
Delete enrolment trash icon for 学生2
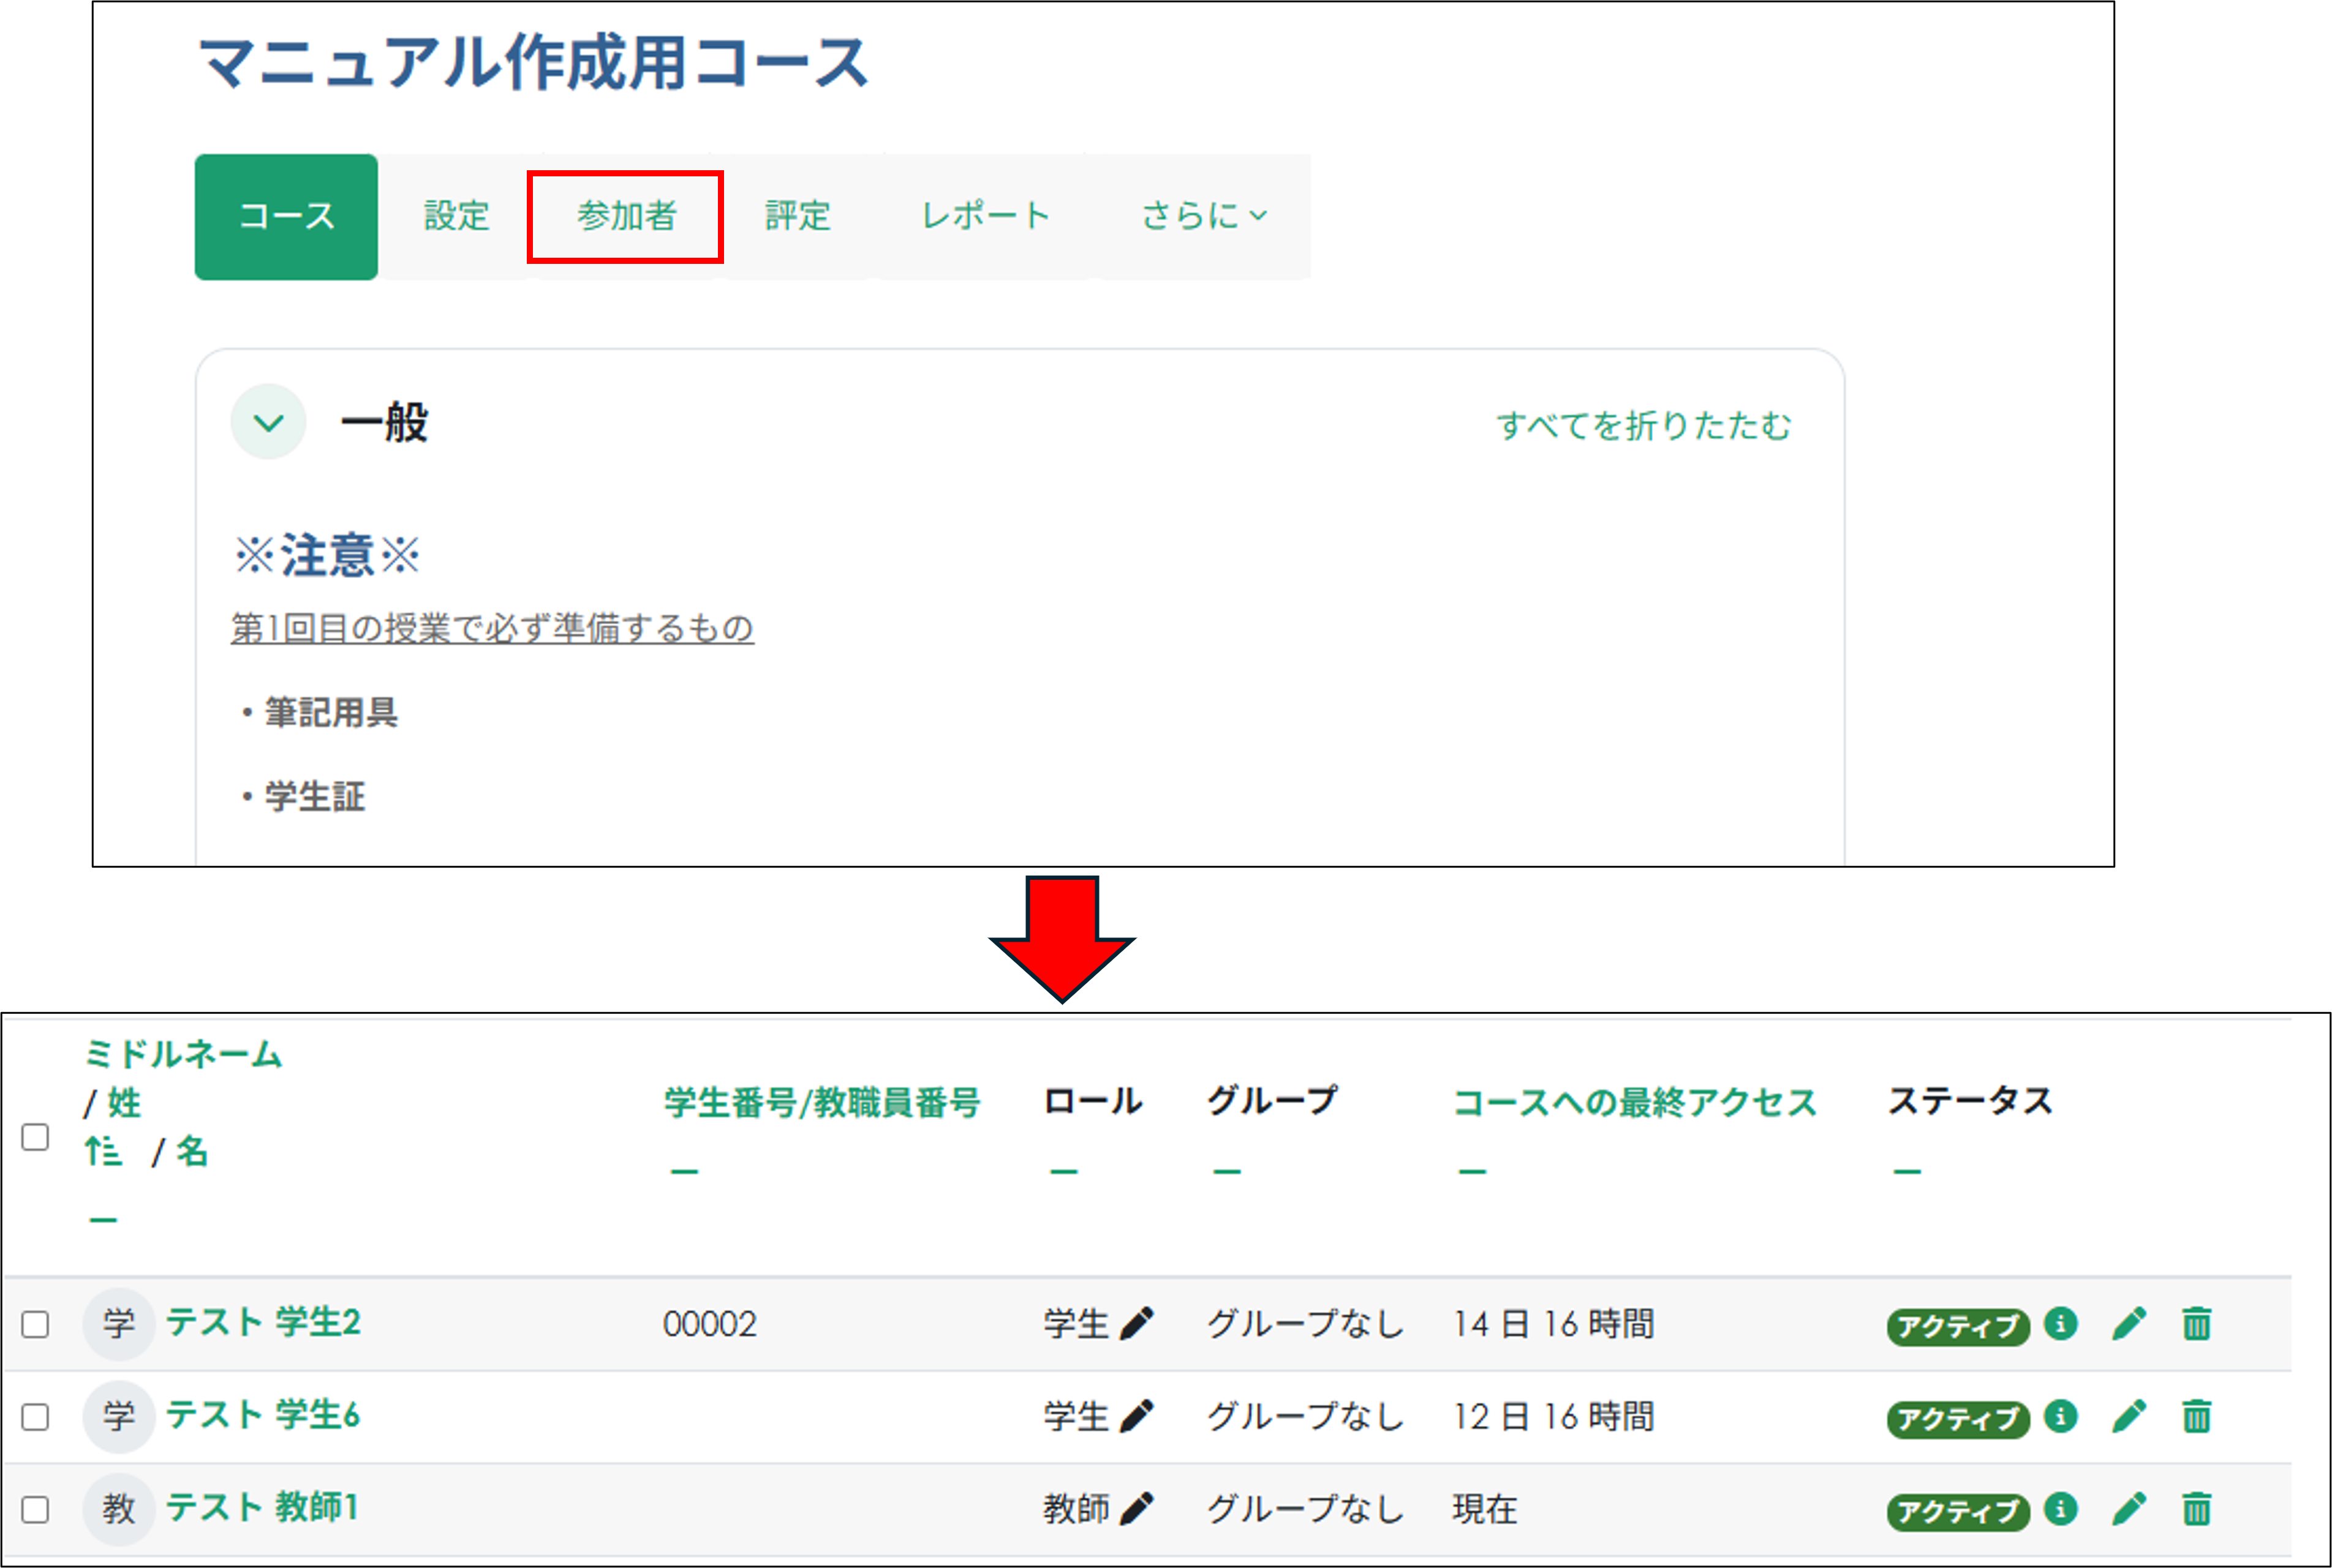(x=2197, y=1324)
